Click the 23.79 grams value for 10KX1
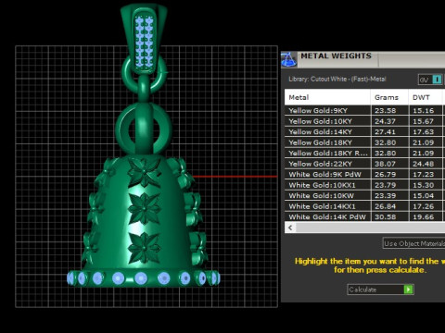Image resolution: width=445 pixels, height=333 pixels. [x=385, y=185]
